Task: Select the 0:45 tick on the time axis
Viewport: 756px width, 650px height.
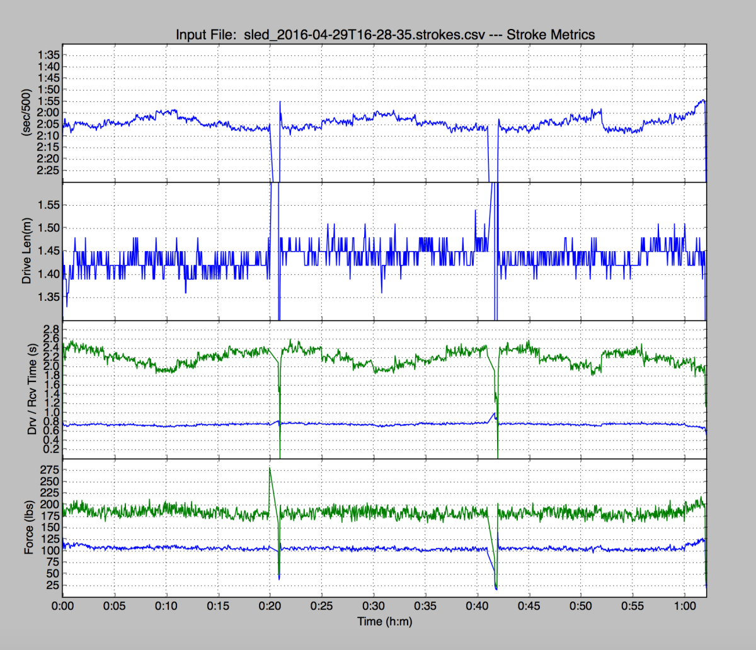Action: coord(529,607)
